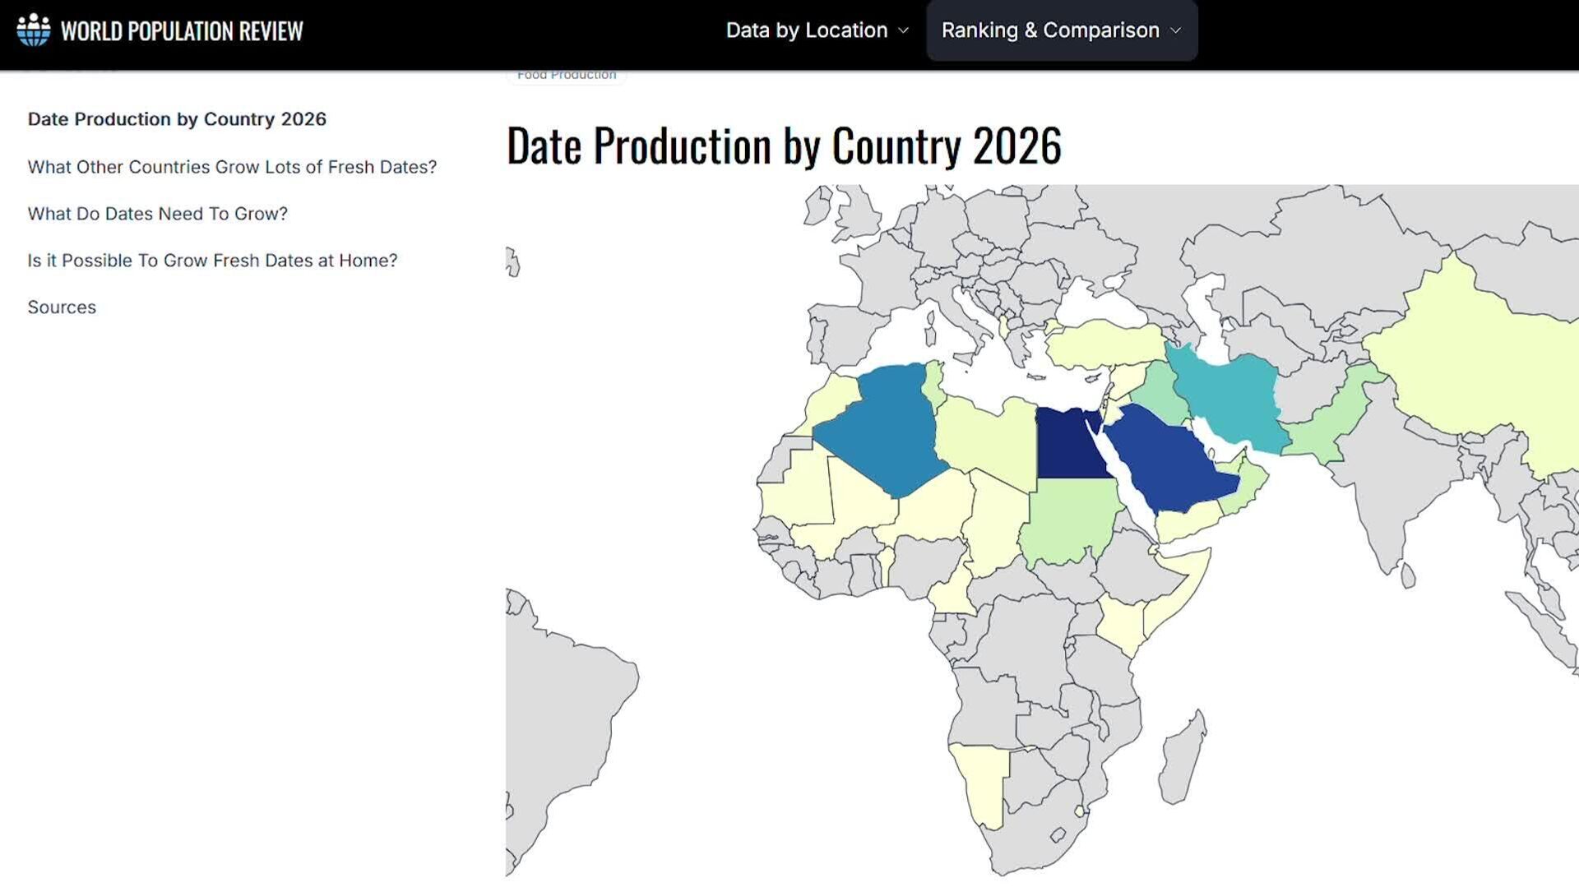
Task: Click the Data by Location chevron arrow
Action: tap(903, 30)
